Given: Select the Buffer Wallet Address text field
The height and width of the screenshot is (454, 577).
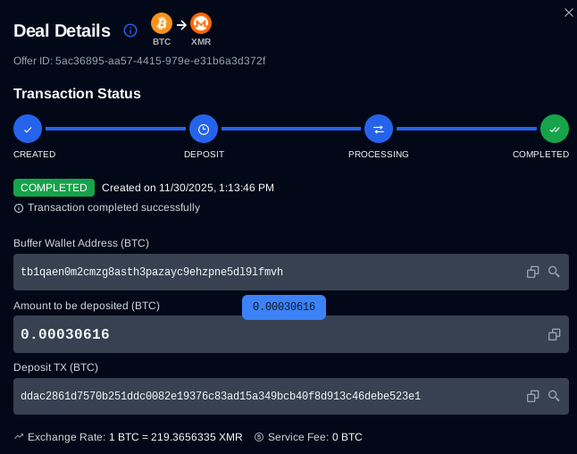Looking at the screenshot, I should point(268,272).
